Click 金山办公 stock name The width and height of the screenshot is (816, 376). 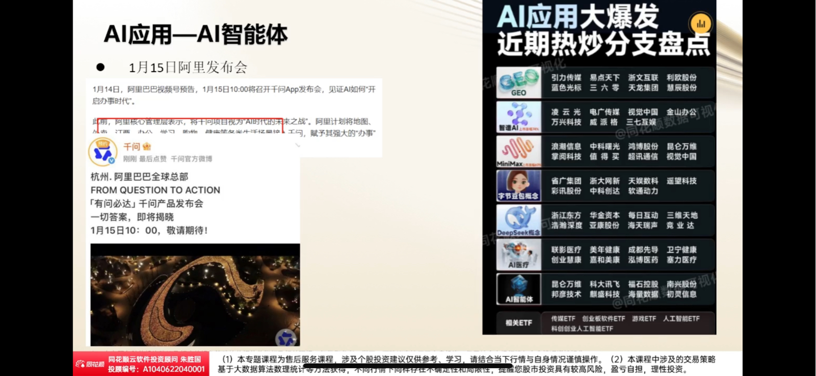[x=682, y=112]
